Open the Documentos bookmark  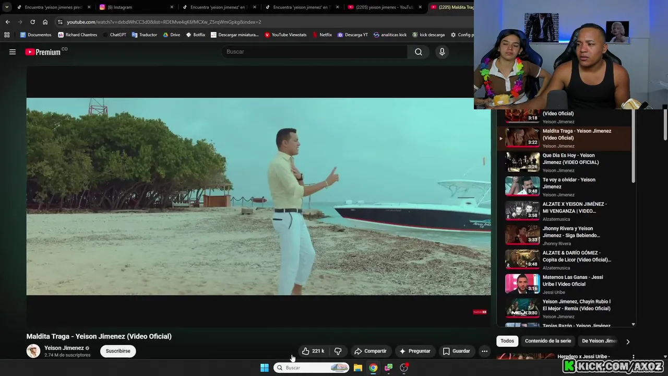point(35,35)
